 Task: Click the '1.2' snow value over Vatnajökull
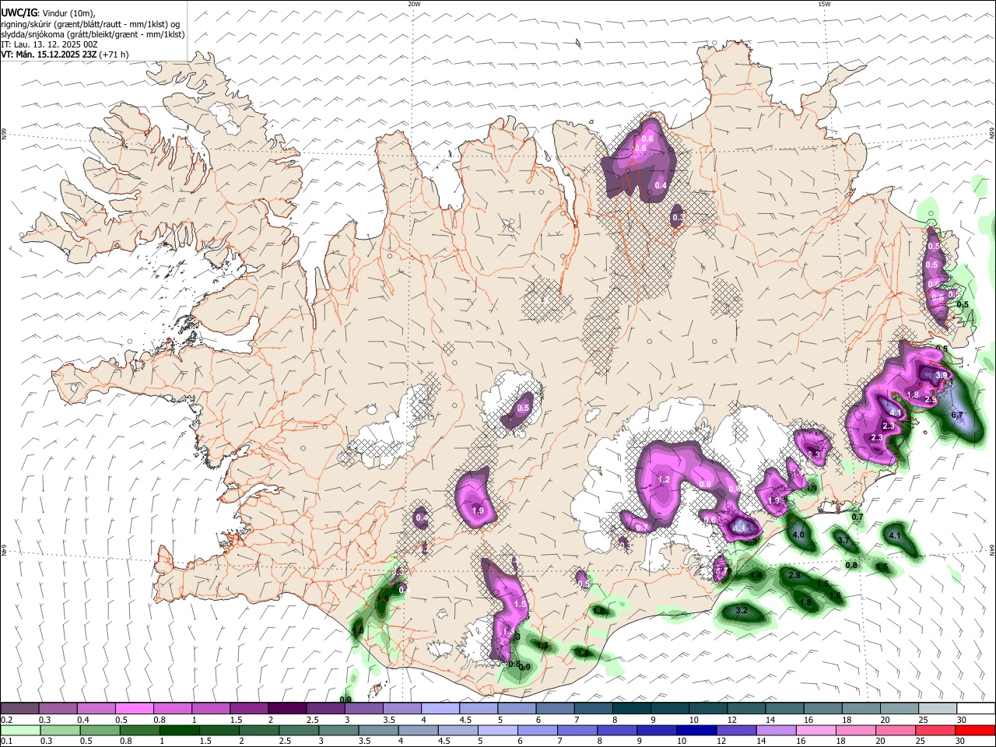pyautogui.click(x=665, y=479)
